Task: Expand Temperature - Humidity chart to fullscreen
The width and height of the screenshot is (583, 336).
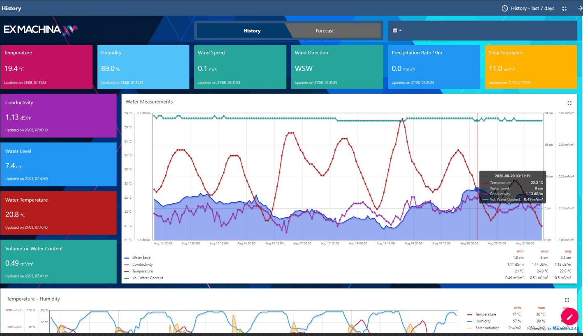Action: (x=567, y=300)
